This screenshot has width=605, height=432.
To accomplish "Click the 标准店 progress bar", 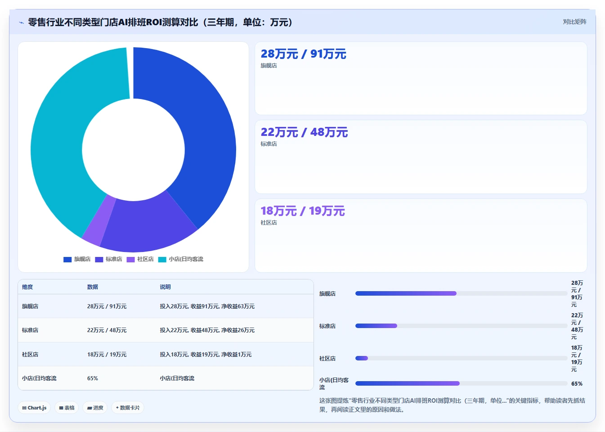I will click(461, 326).
